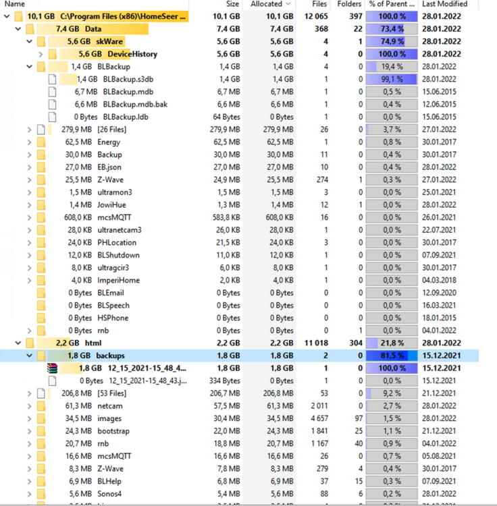Click the [26 Files] group icon
Screen dimensions: 497x506
point(41,130)
